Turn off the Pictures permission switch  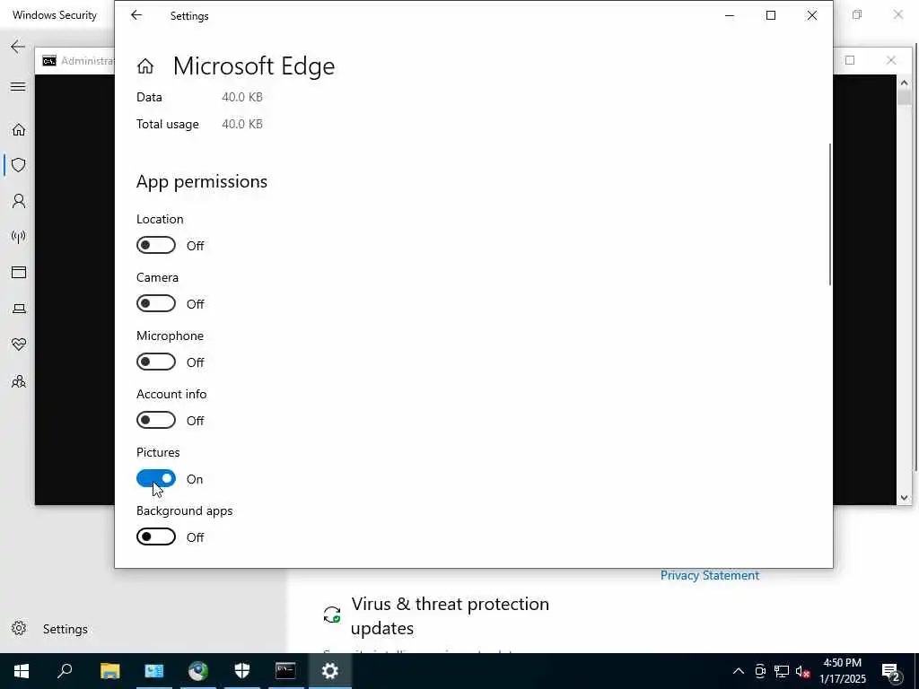[156, 479]
